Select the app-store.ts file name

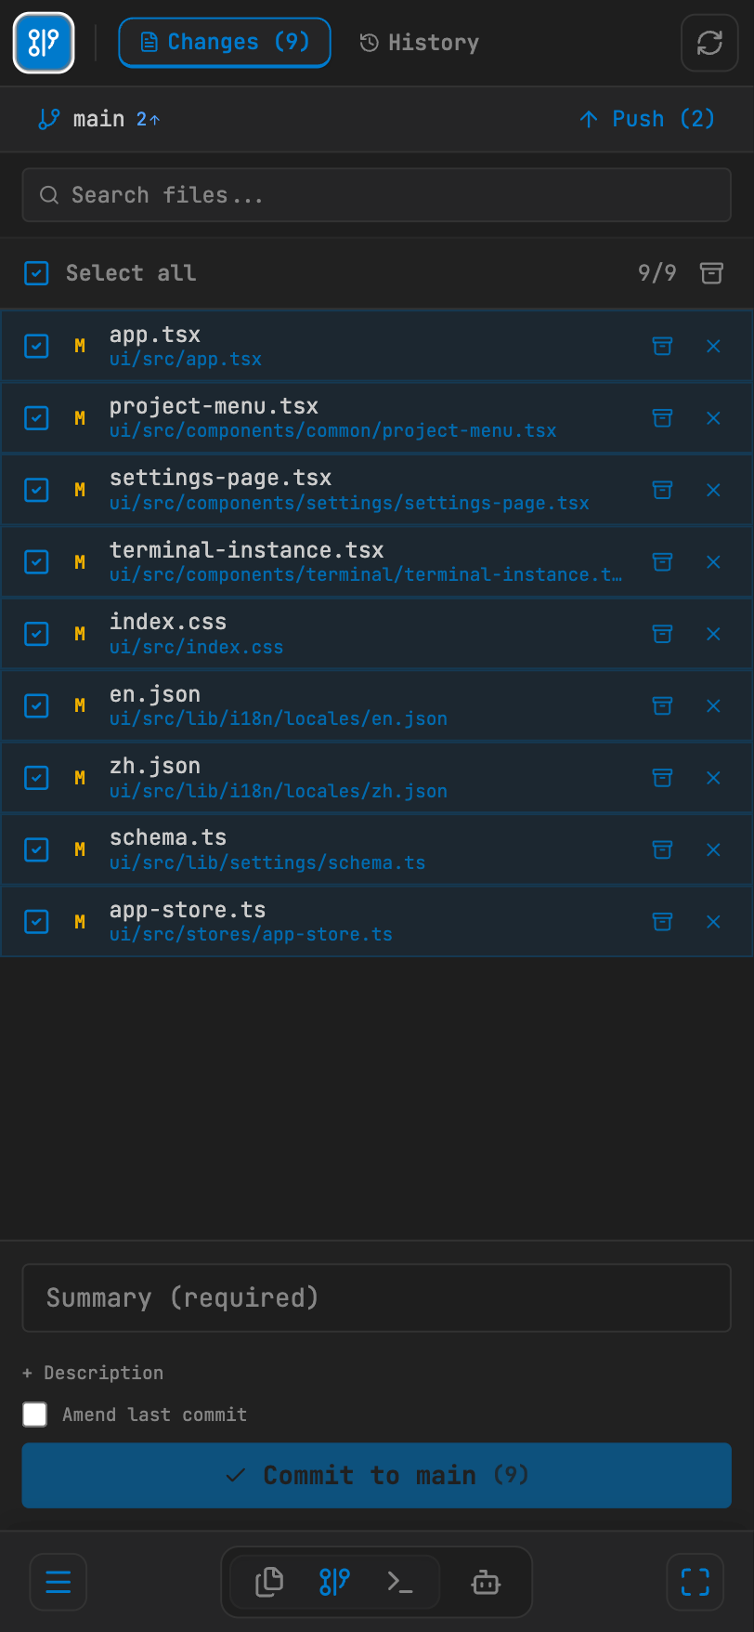pyautogui.click(x=188, y=910)
